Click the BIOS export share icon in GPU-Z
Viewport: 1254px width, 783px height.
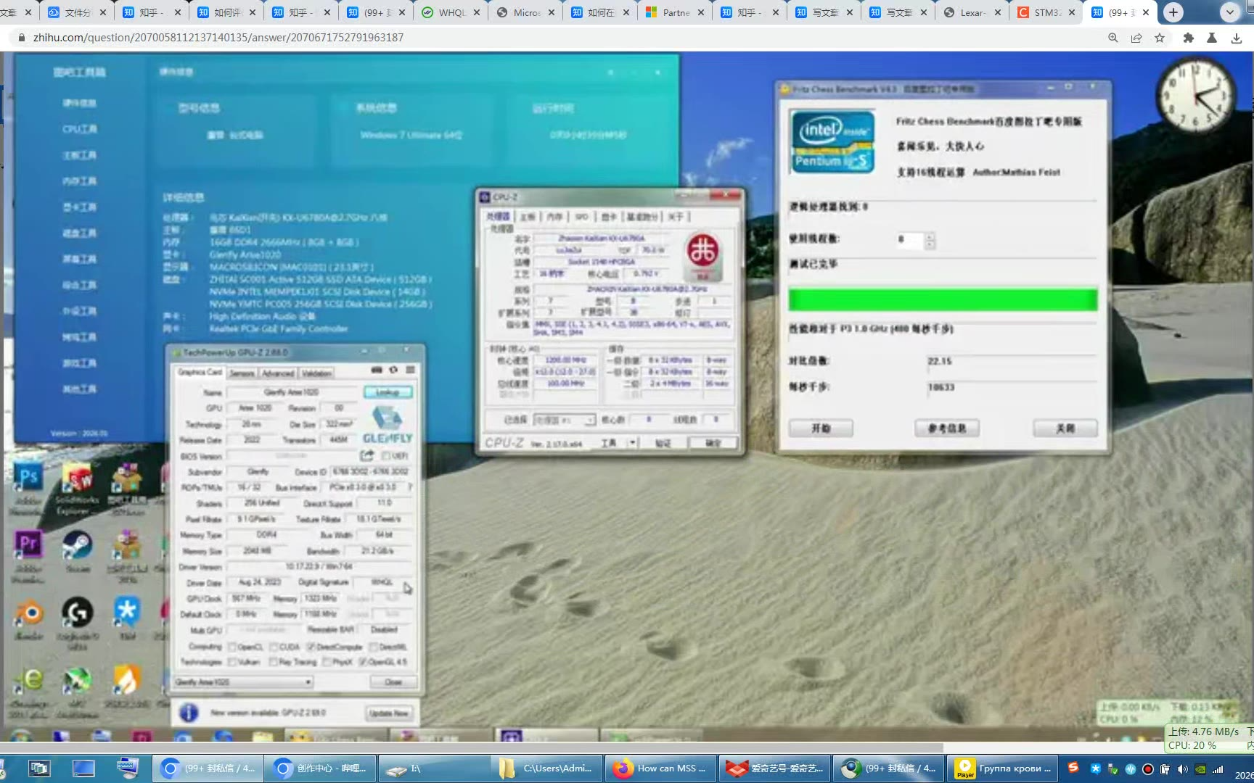point(367,455)
